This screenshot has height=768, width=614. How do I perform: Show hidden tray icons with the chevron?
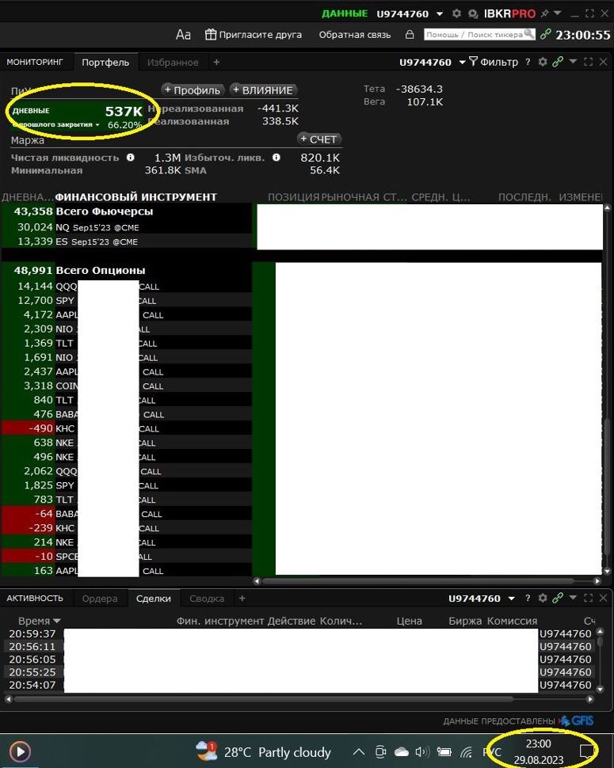(359, 752)
